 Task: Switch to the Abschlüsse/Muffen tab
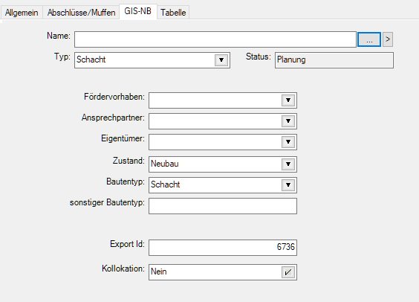click(x=81, y=13)
